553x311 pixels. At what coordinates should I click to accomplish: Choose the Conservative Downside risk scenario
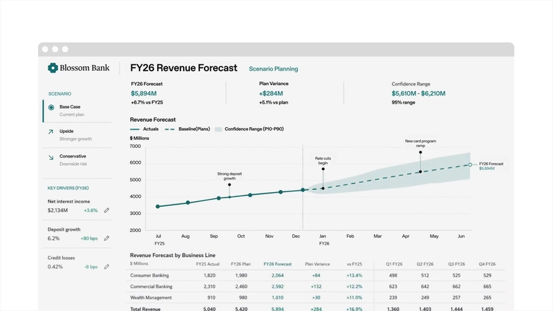click(77, 160)
